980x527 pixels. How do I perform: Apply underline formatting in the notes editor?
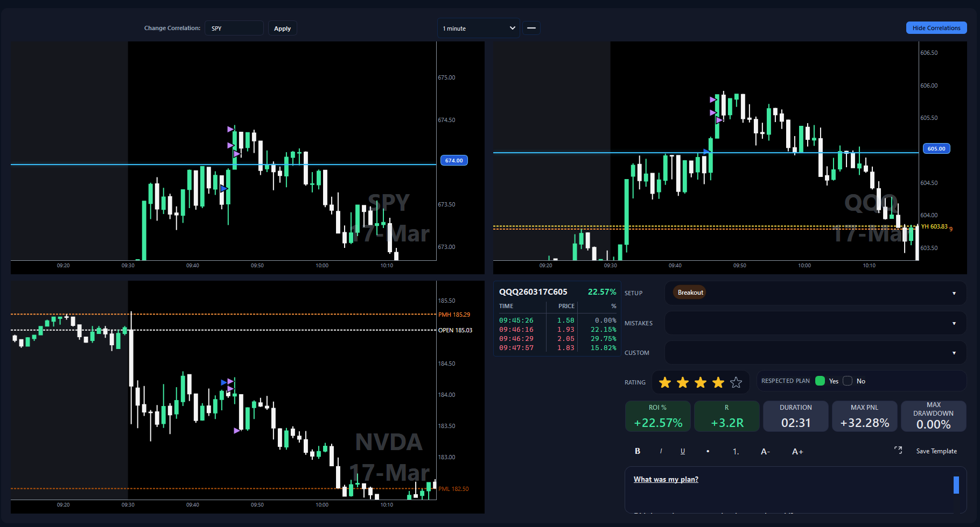[682, 451]
